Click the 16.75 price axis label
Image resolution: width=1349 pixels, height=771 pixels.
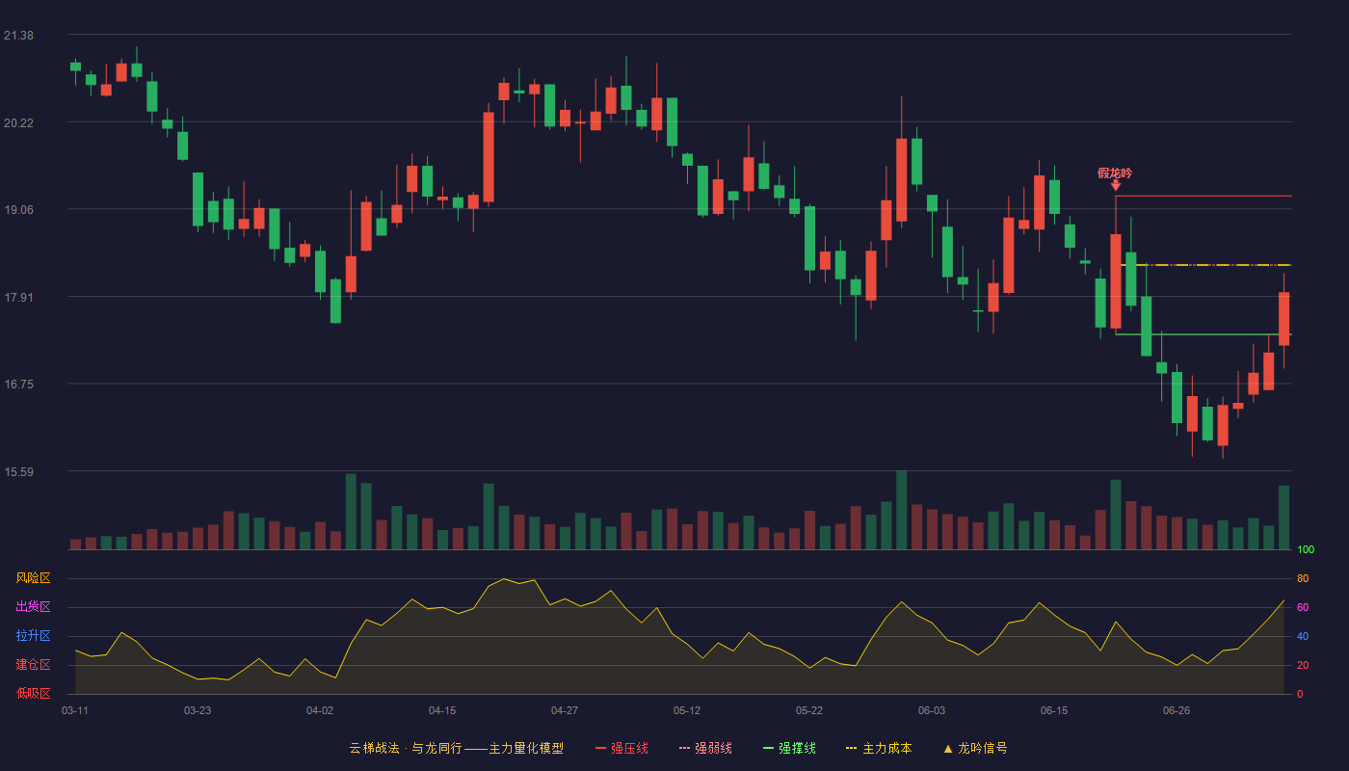[x=19, y=385]
